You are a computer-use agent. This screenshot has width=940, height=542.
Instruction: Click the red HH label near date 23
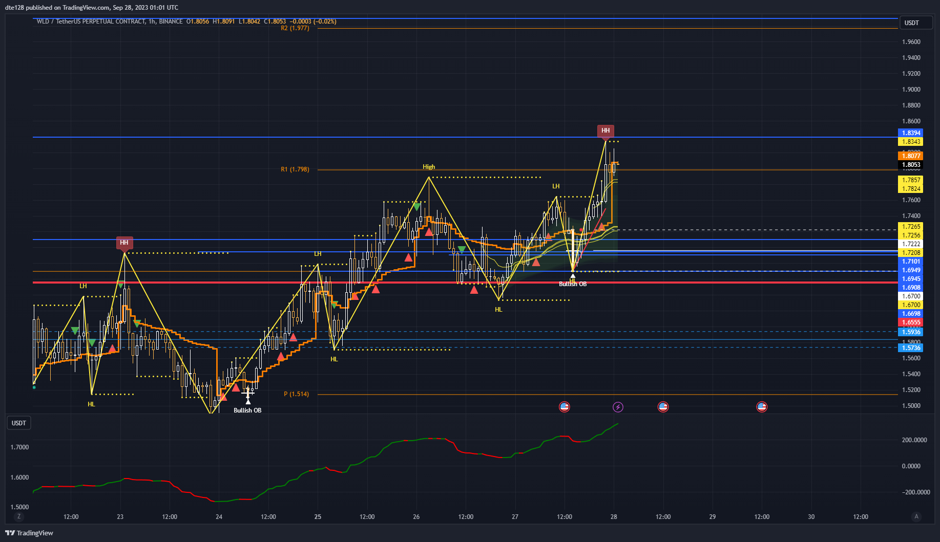124,243
